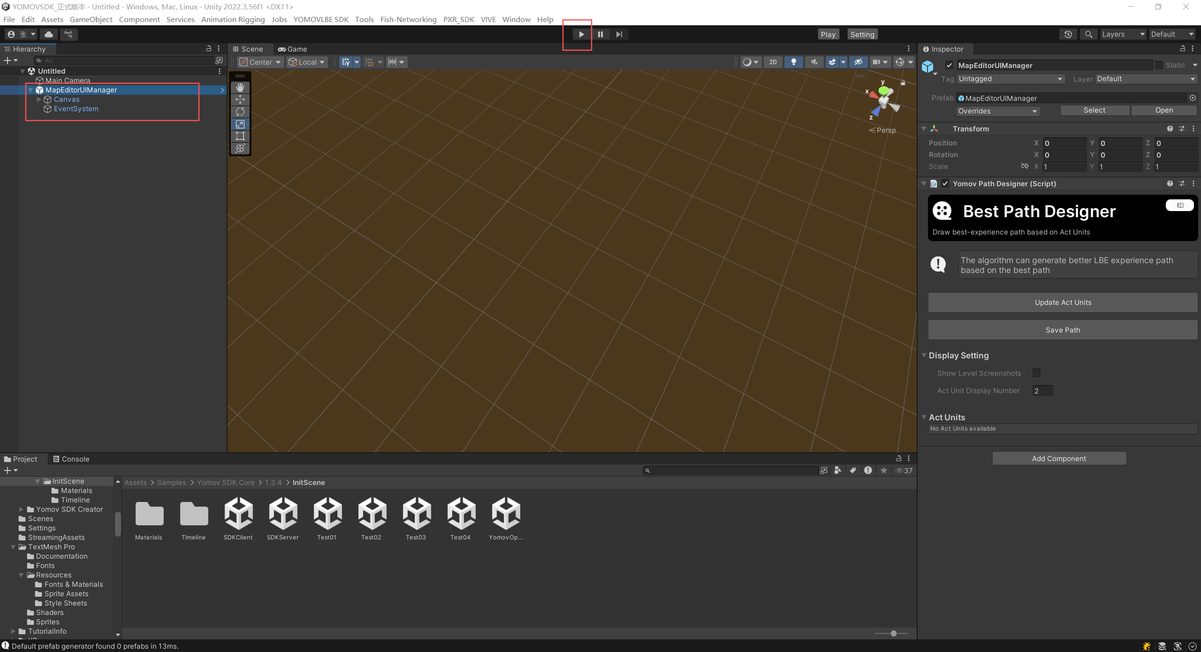Open the Layers dropdown in top toolbar

[1123, 34]
